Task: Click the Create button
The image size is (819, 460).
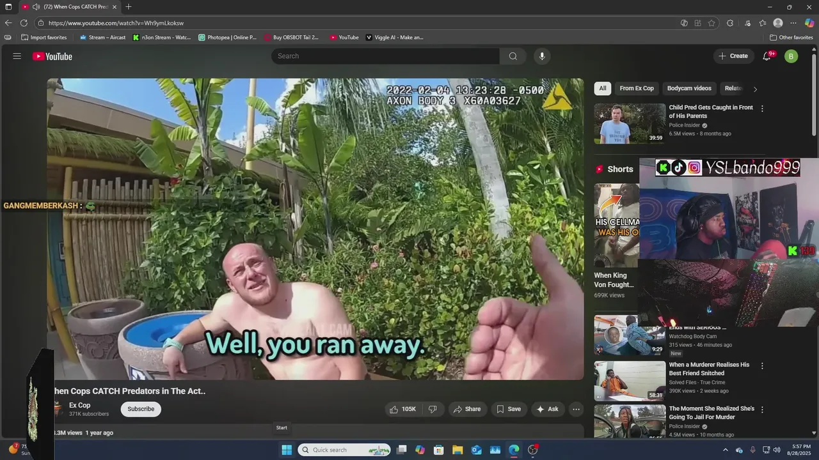Action: 733,56
